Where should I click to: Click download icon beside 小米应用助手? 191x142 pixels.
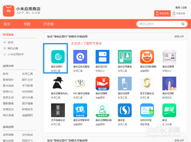coord(5,54)
